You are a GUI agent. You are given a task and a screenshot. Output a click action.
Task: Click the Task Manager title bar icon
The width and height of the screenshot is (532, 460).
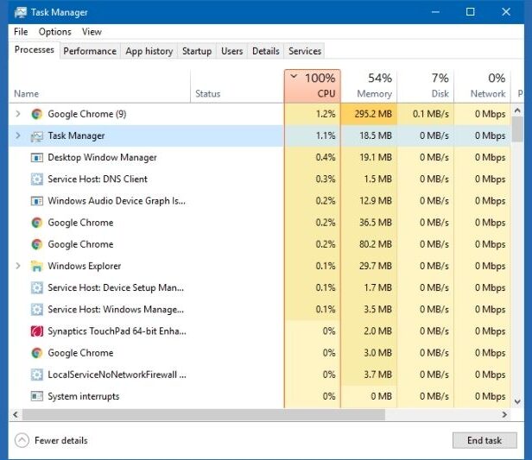[x=21, y=12]
